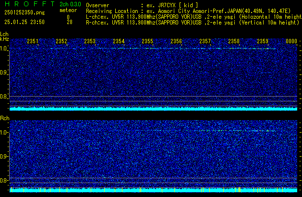Click the 2354 time marker

point(119,41)
